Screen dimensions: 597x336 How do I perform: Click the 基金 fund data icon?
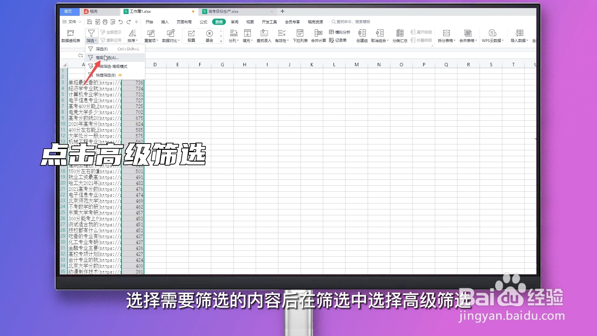209,35
